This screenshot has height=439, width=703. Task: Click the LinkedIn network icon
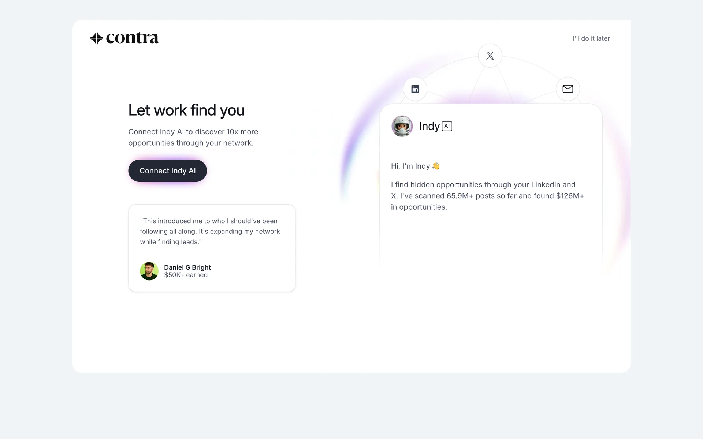[x=415, y=89]
